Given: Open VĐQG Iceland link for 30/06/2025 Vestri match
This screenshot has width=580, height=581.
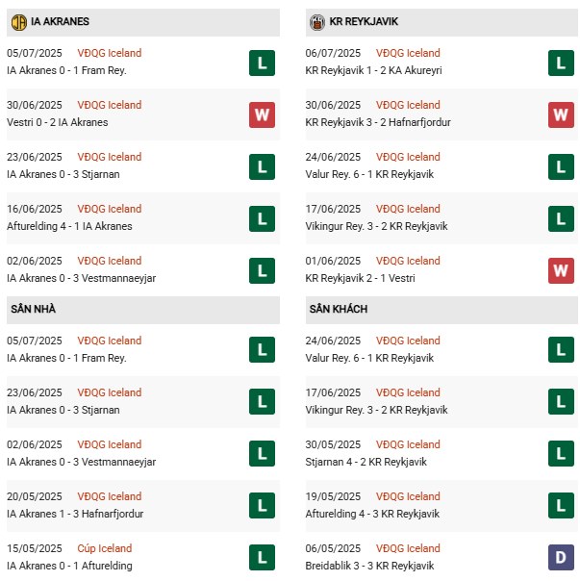Looking at the screenshot, I should pos(109,105).
